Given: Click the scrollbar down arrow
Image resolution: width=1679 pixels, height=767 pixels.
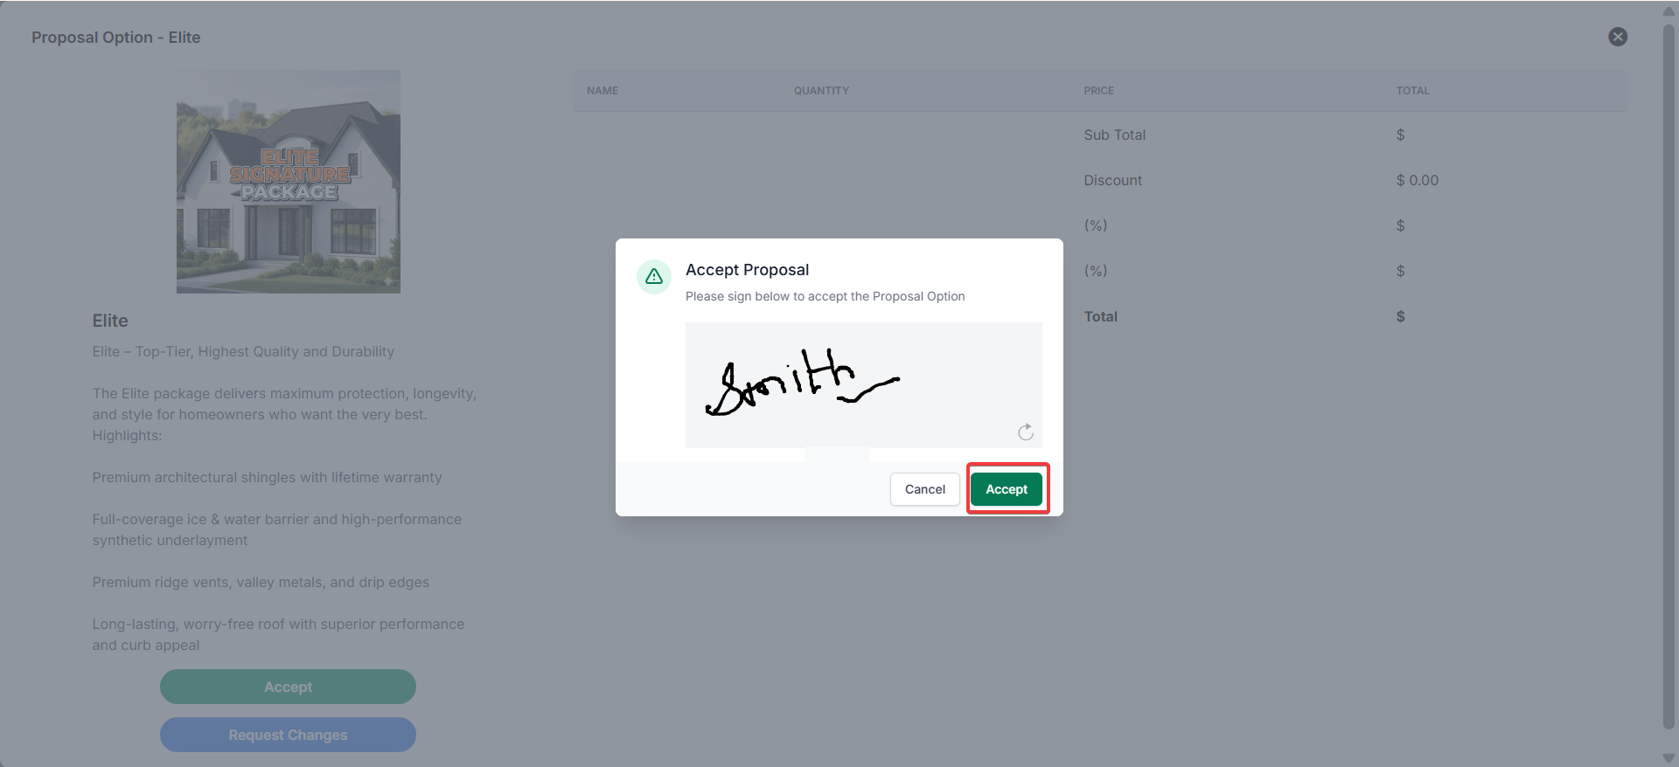Looking at the screenshot, I should [1669, 757].
